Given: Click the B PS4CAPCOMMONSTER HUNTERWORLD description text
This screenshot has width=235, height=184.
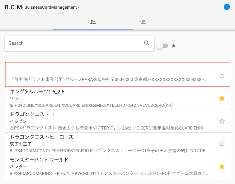Looking at the screenshot, I should click(x=109, y=173).
